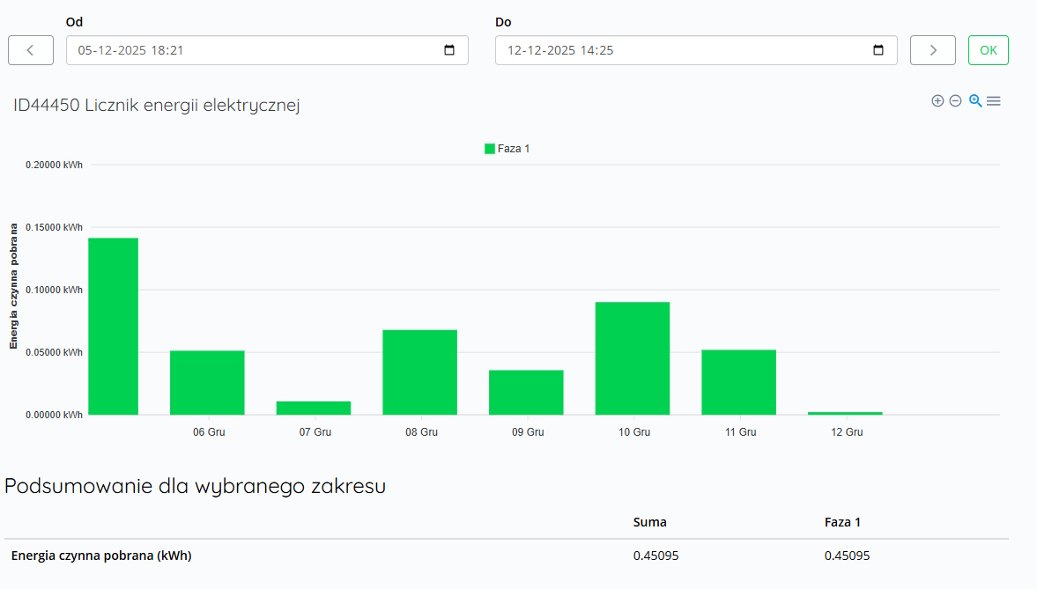Open the chart hamburger menu icon
The height and width of the screenshot is (589, 1037).
click(994, 100)
